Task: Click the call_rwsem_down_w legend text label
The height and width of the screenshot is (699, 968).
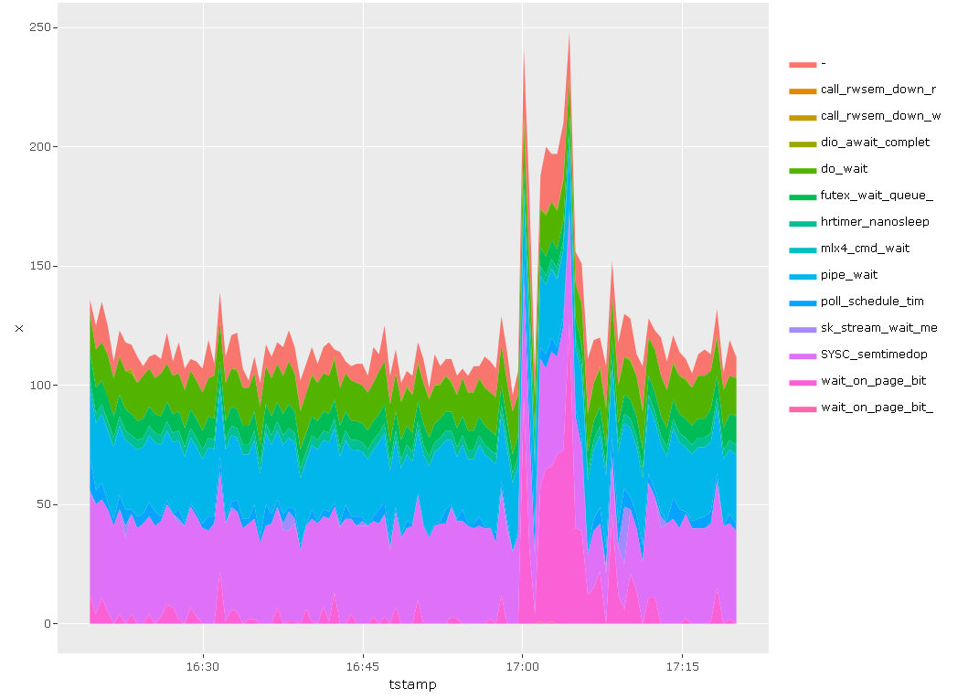Action: pyautogui.click(x=880, y=116)
